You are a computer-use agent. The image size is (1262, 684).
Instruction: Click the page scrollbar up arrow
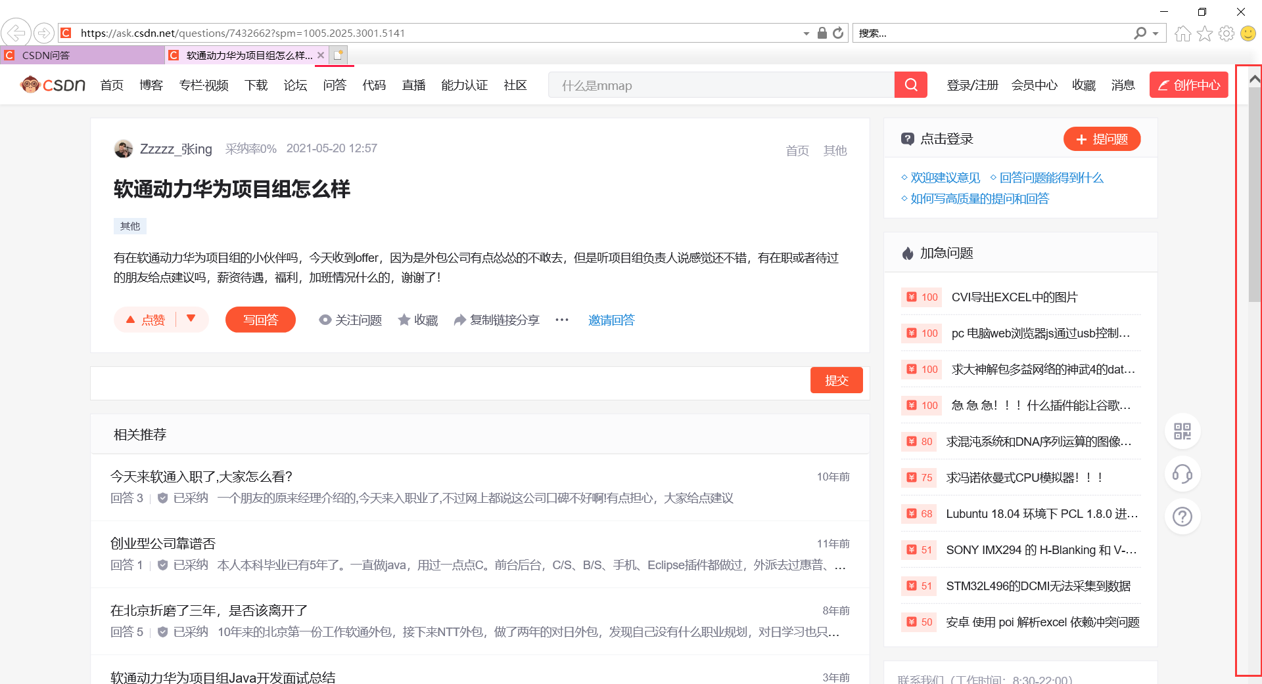click(1255, 79)
